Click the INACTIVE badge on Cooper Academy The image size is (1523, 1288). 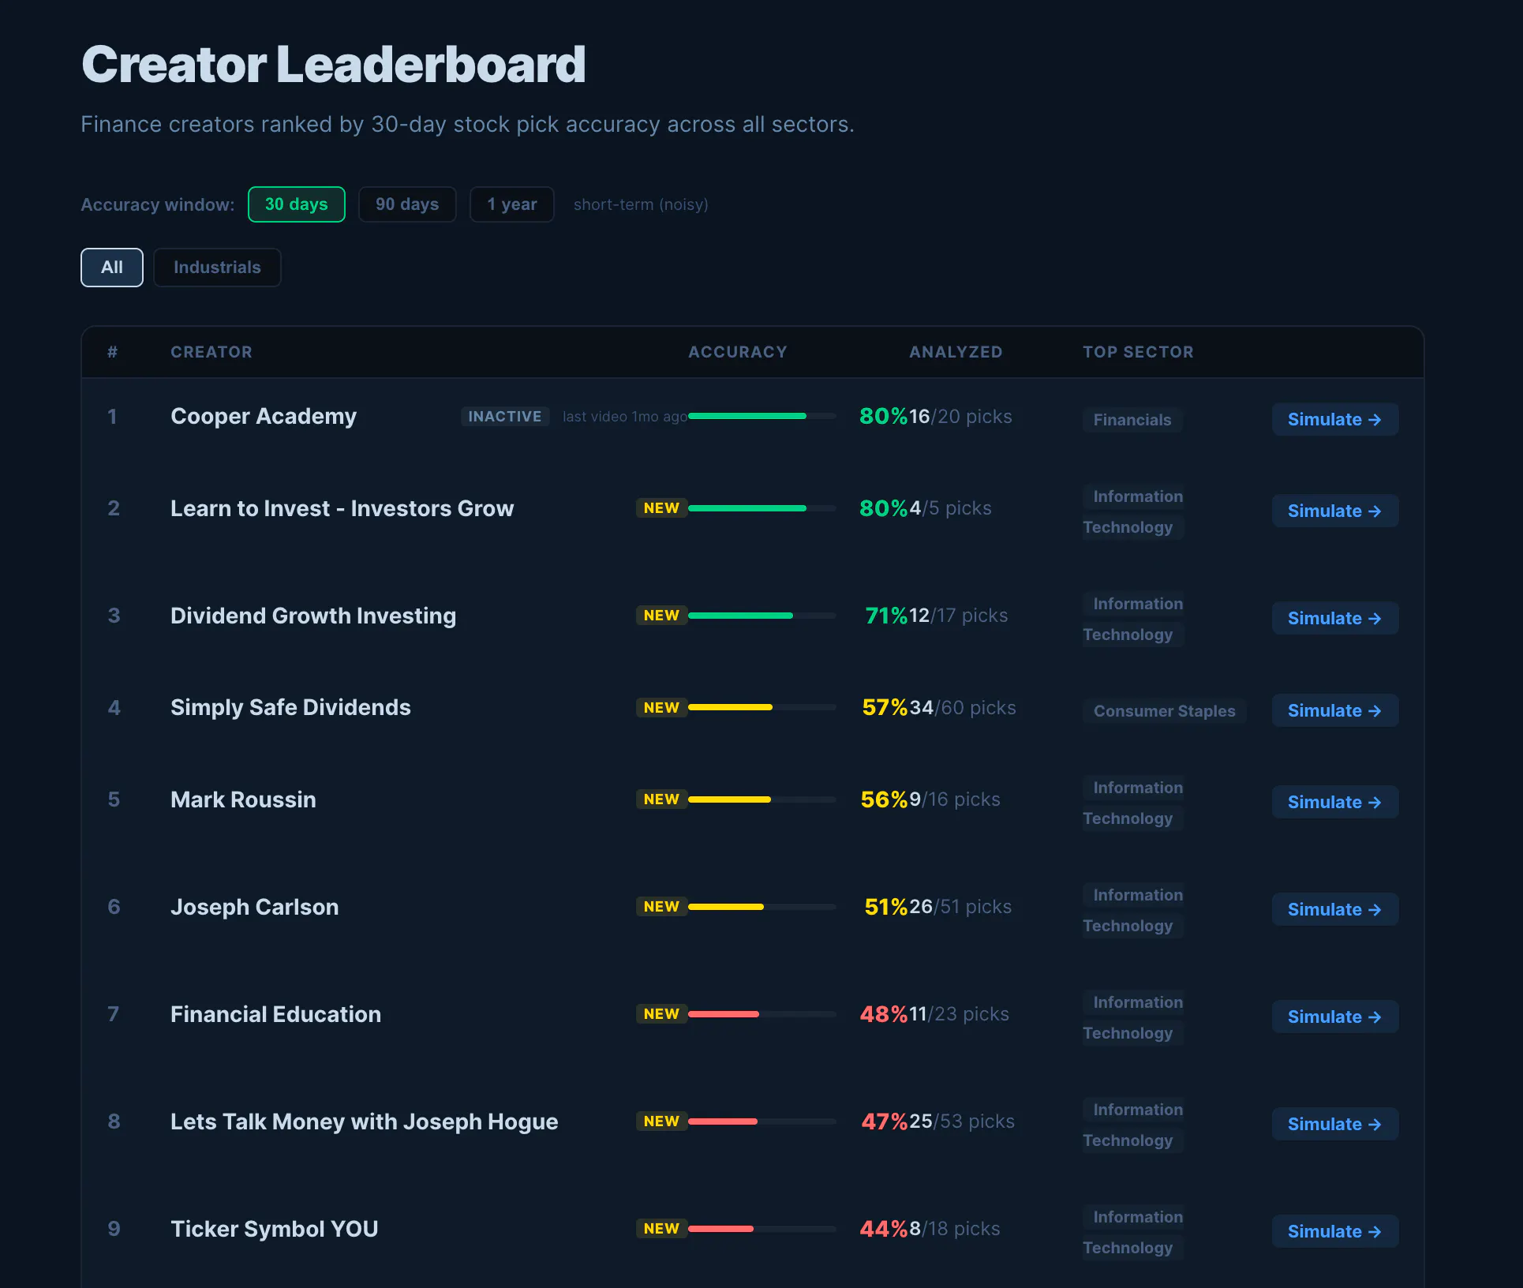point(505,417)
